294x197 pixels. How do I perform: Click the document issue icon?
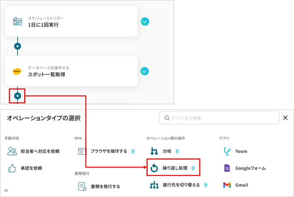point(82,186)
